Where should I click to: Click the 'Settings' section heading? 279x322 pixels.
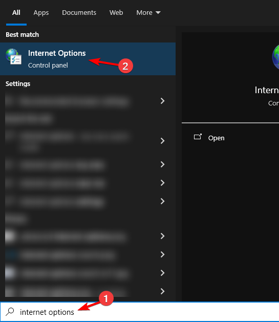[x=18, y=84]
